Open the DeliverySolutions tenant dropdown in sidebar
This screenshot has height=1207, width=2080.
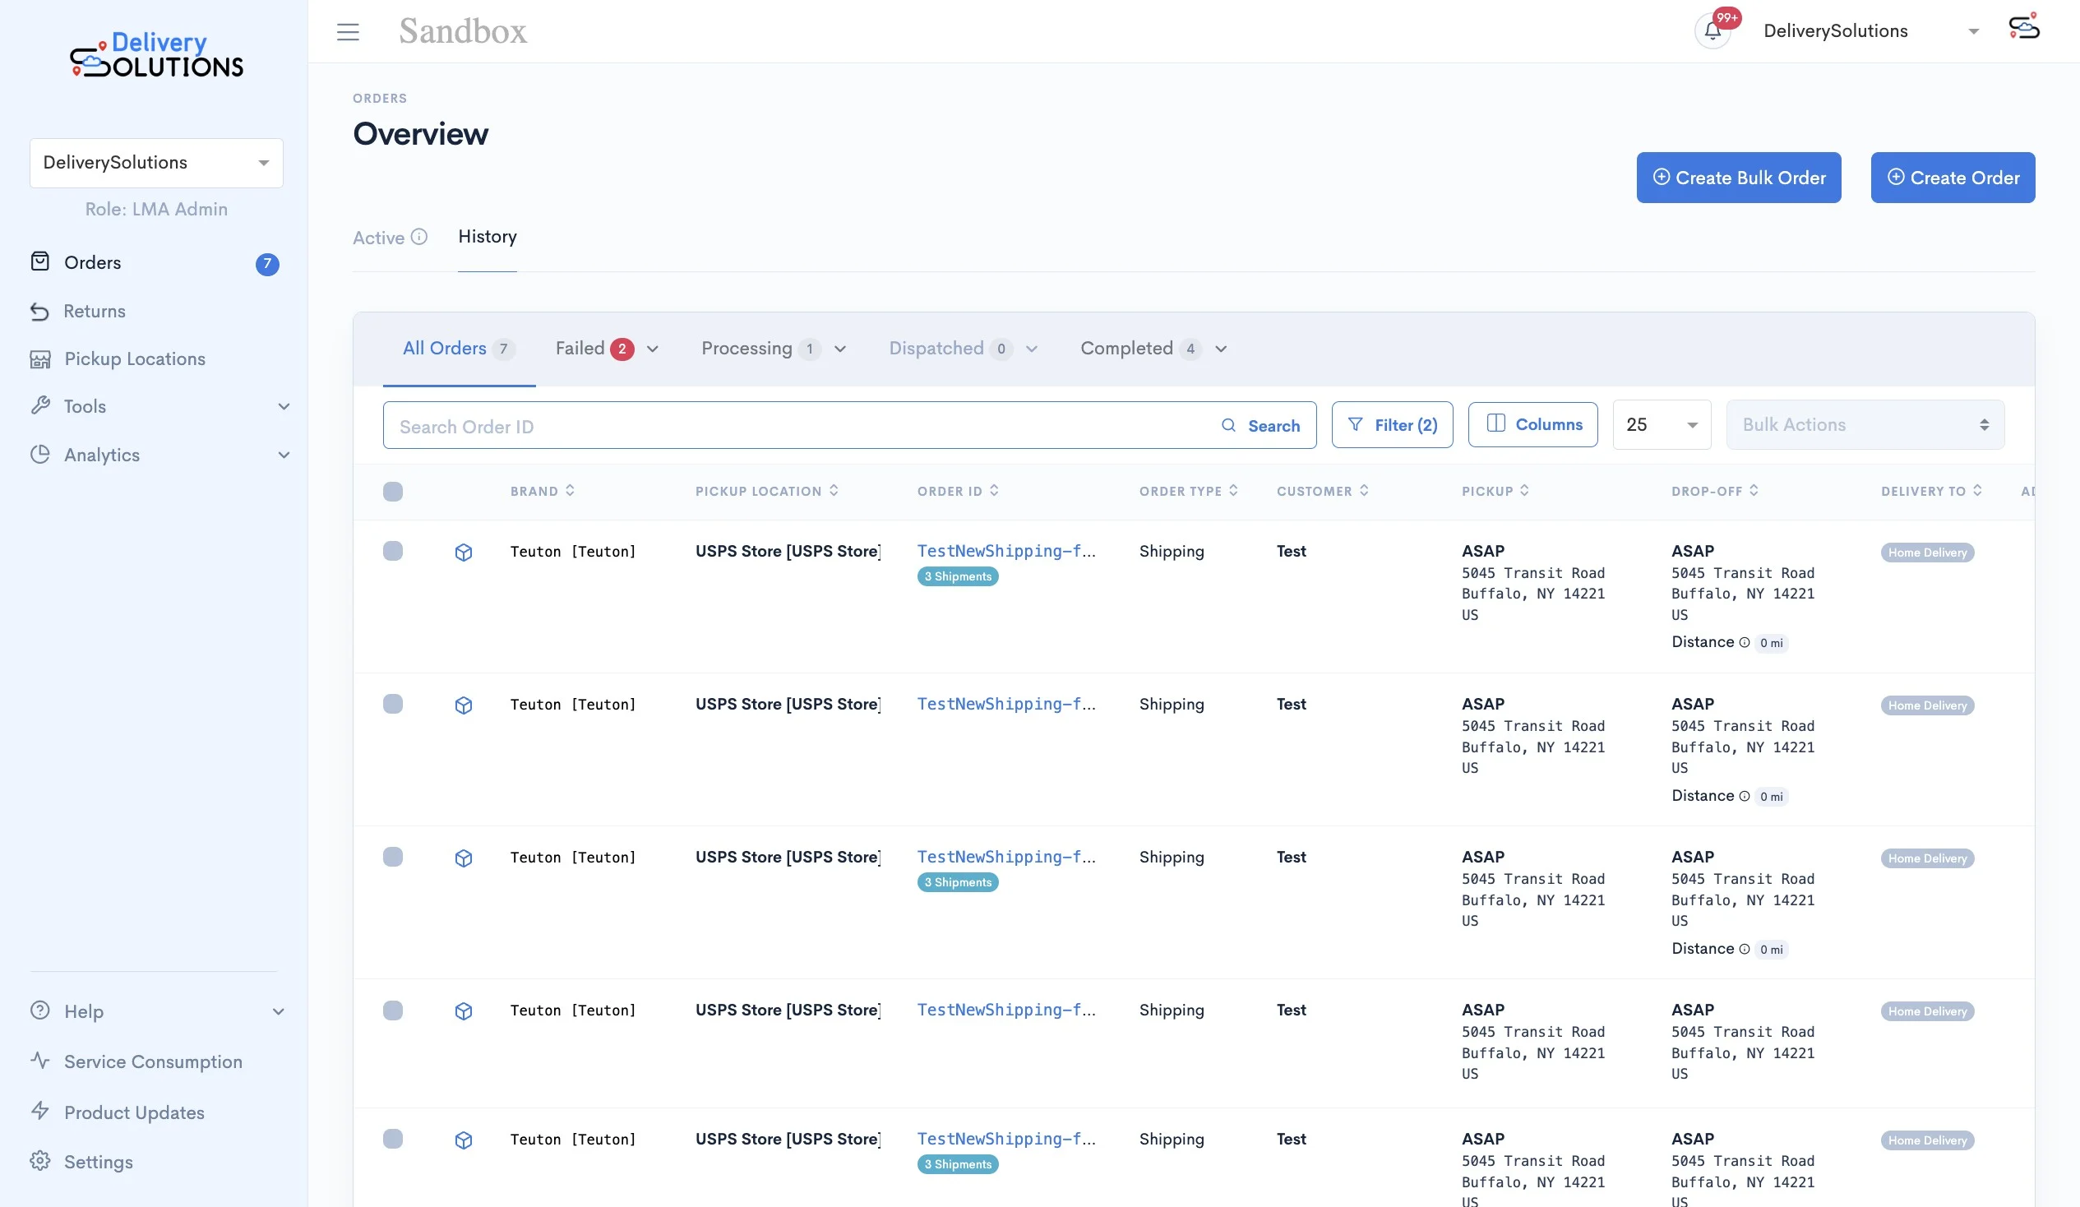pyautogui.click(x=157, y=163)
